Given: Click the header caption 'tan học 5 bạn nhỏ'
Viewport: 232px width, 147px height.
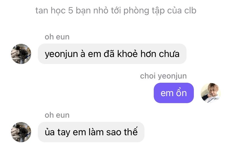Looking at the screenshot, I should click(x=72, y=11).
